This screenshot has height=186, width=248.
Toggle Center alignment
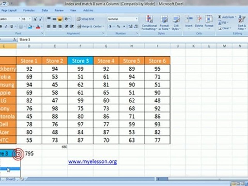[x=54, y=26]
